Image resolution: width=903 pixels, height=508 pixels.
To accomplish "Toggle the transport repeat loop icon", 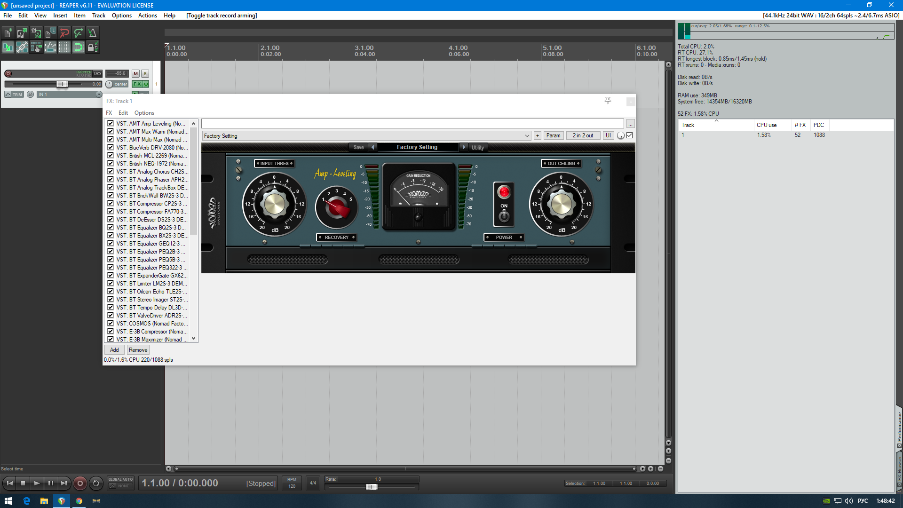I will [x=96, y=483].
